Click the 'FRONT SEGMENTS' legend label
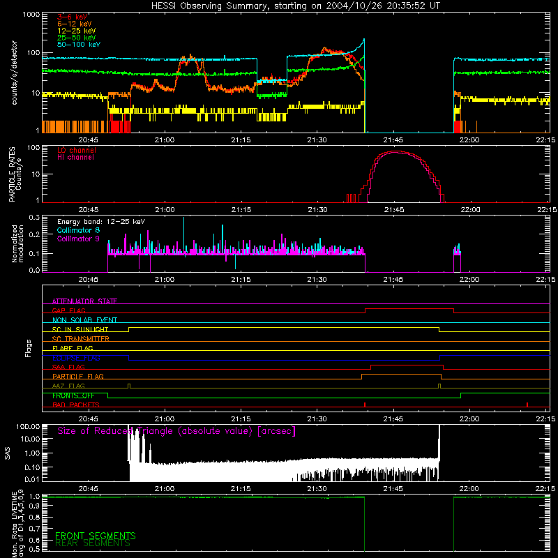This screenshot has height=558, width=558. point(96,536)
